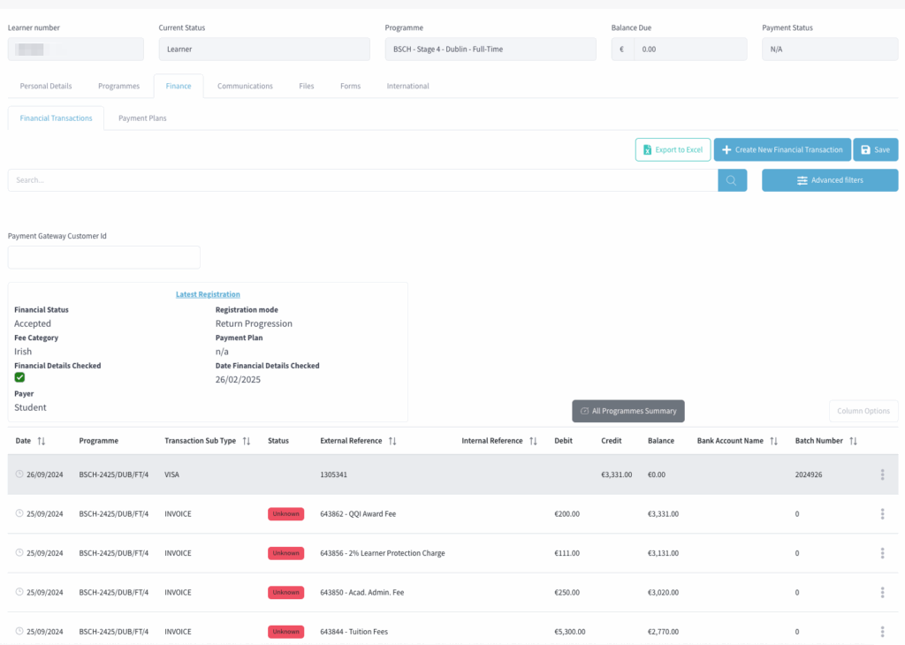Follow the Latest Registration link
This screenshot has height=645, width=905.
pyautogui.click(x=208, y=294)
